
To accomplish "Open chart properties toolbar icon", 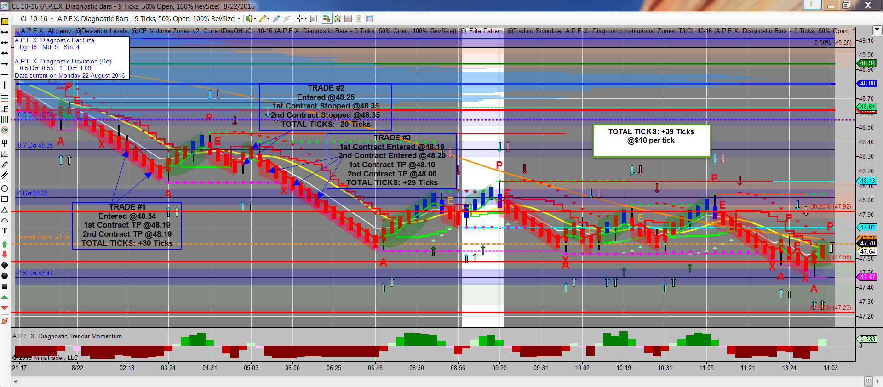I will (x=369, y=18).
